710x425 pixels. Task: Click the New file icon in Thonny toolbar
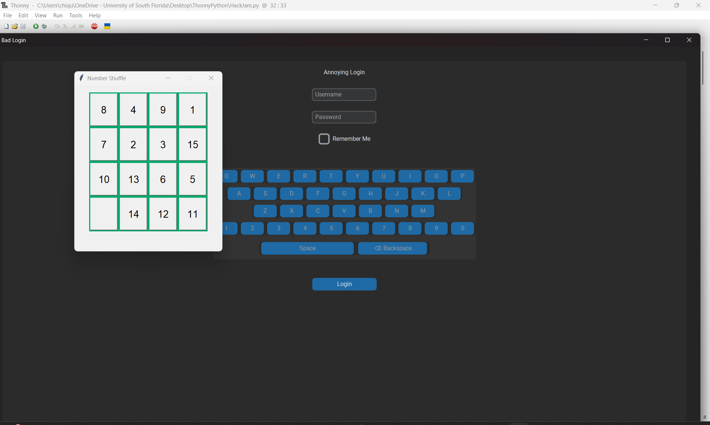(6, 26)
